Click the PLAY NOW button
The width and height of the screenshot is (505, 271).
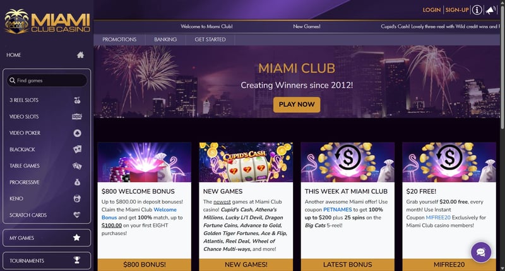click(297, 105)
